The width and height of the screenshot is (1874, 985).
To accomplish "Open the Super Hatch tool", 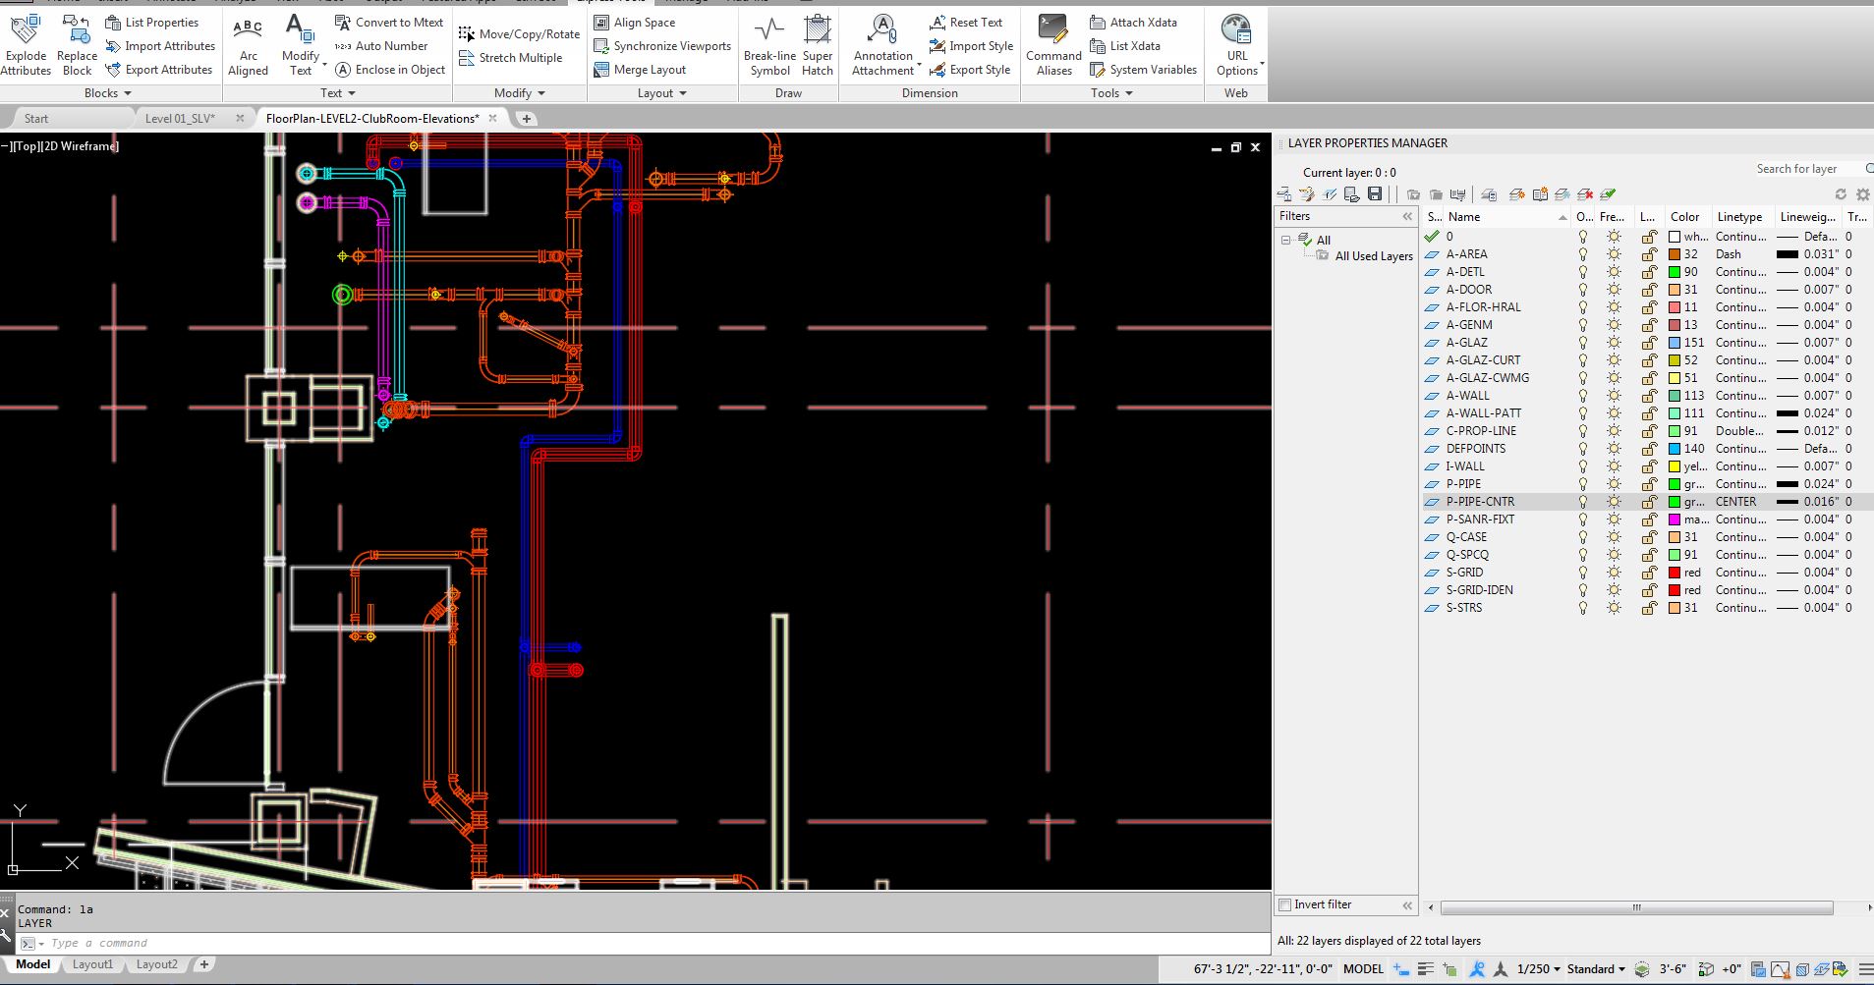I will [817, 43].
